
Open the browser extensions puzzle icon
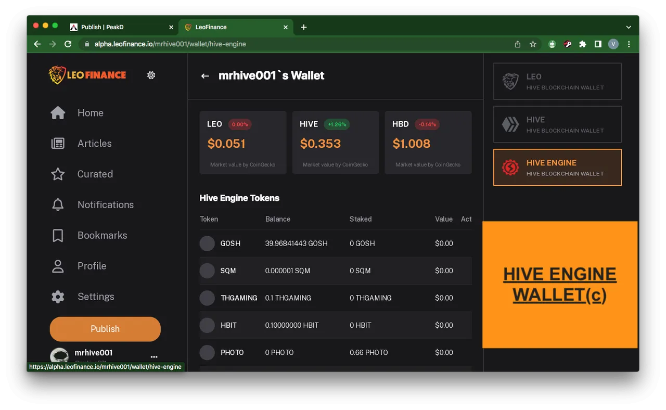[583, 44]
